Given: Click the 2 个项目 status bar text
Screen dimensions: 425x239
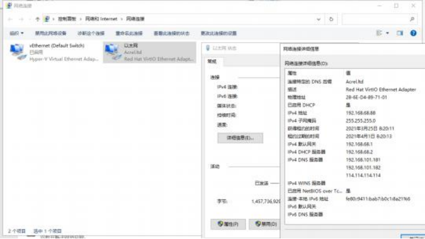Looking at the screenshot, I should click(17, 231).
